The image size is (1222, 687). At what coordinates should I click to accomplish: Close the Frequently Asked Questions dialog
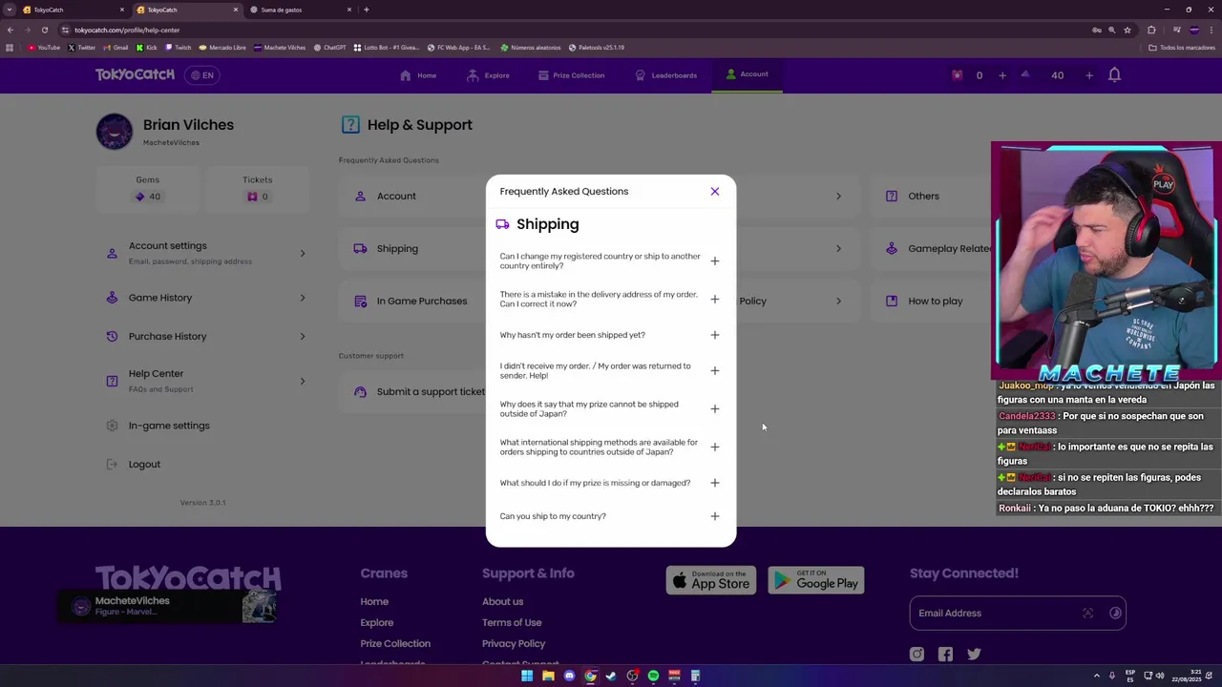coord(714,191)
